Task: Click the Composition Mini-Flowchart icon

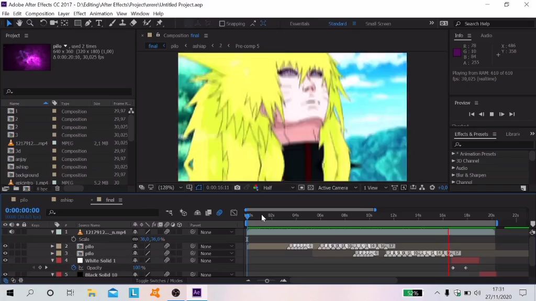Action: 169,213
